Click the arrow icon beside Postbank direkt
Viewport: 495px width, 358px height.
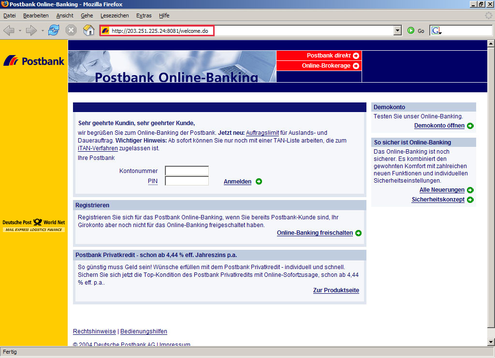[356, 56]
